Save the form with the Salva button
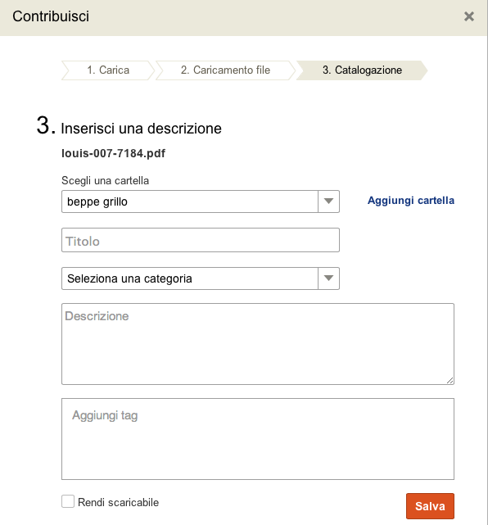488x525 pixels. pos(430,506)
